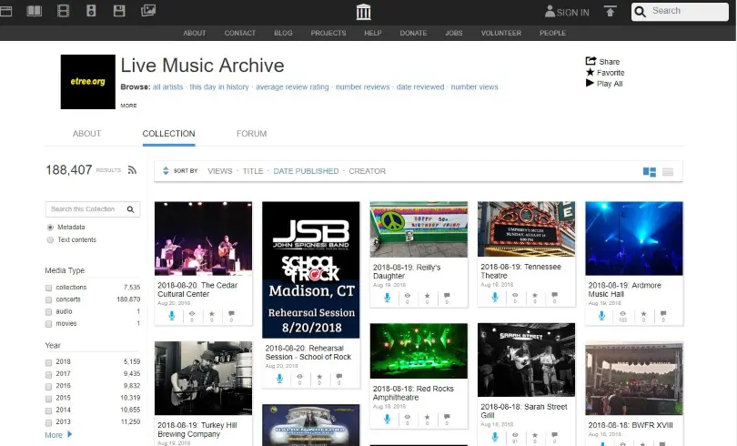This screenshot has height=446, width=737.
Task: Click reviews bubble on Ardmore Music Hall card
Action: click(663, 313)
